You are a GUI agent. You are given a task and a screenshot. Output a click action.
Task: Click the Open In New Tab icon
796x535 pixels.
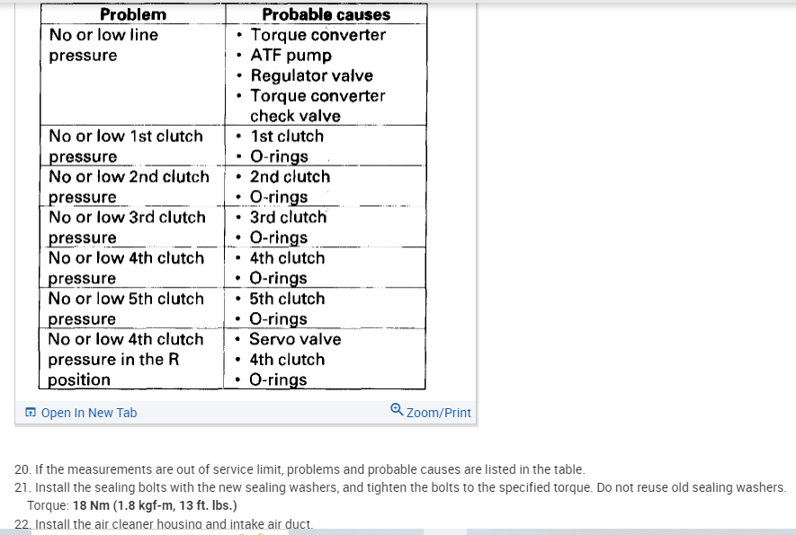point(31,413)
